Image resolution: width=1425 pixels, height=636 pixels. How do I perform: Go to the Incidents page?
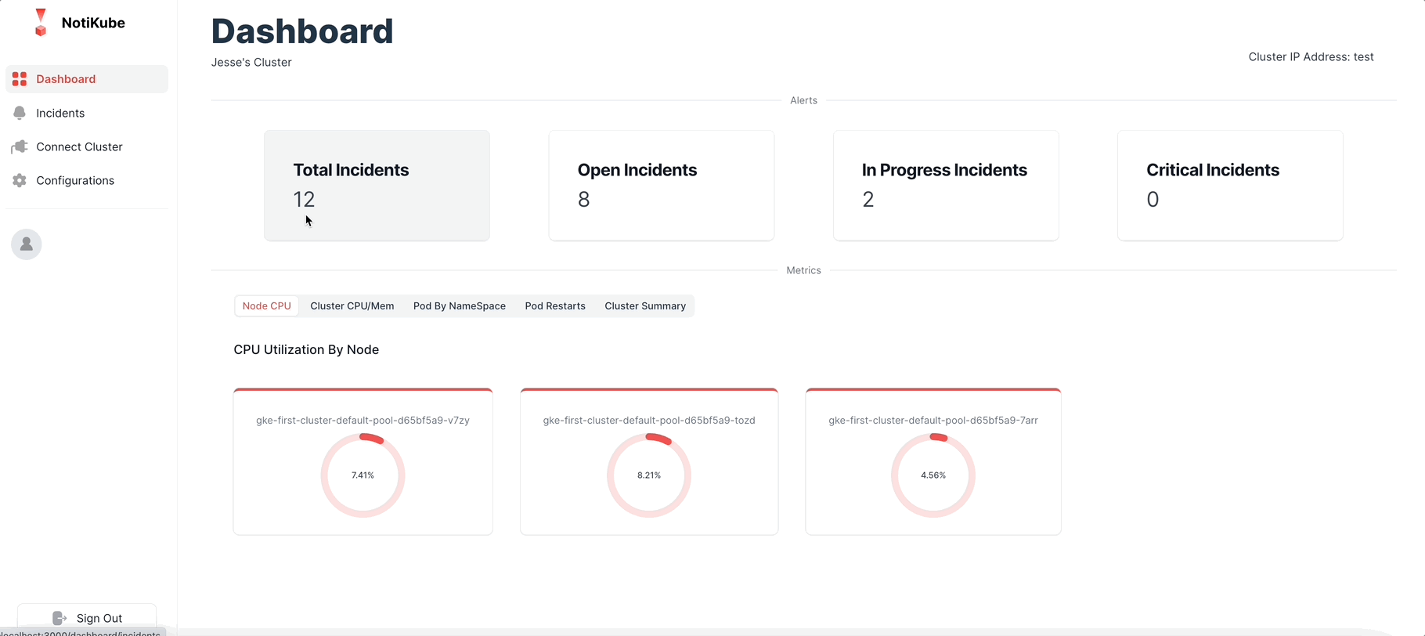coord(87,113)
